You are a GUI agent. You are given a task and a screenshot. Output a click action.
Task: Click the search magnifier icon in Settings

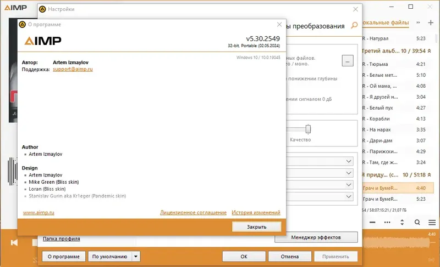tap(354, 25)
